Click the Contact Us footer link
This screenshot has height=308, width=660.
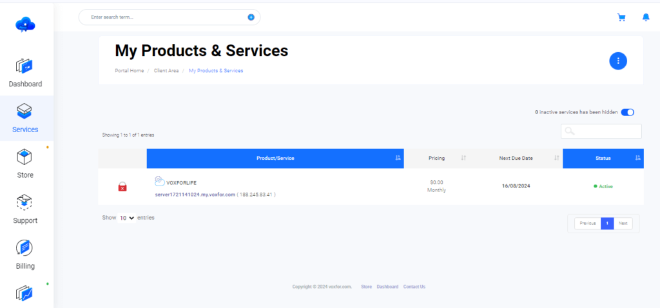[x=414, y=287]
